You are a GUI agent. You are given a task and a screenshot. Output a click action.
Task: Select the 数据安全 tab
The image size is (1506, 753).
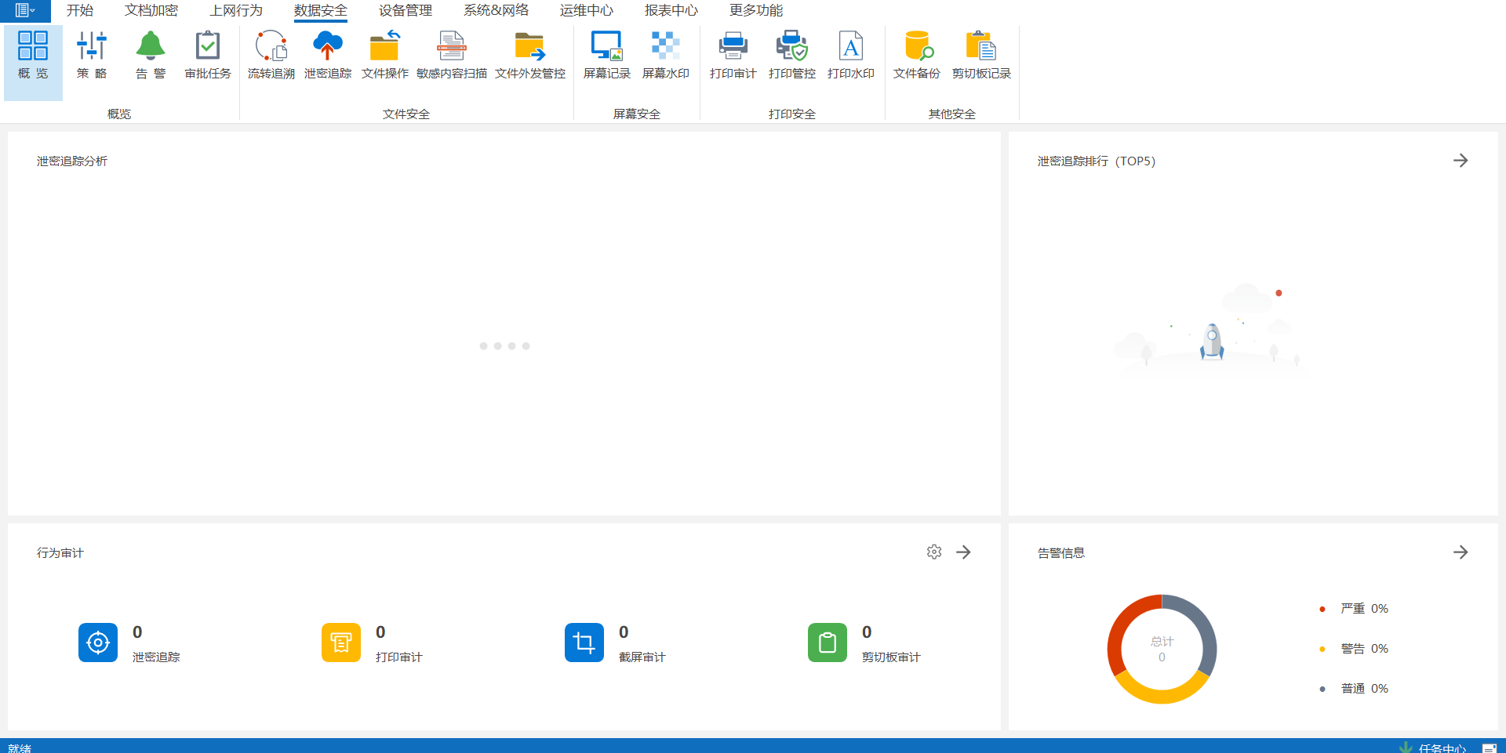click(x=321, y=10)
